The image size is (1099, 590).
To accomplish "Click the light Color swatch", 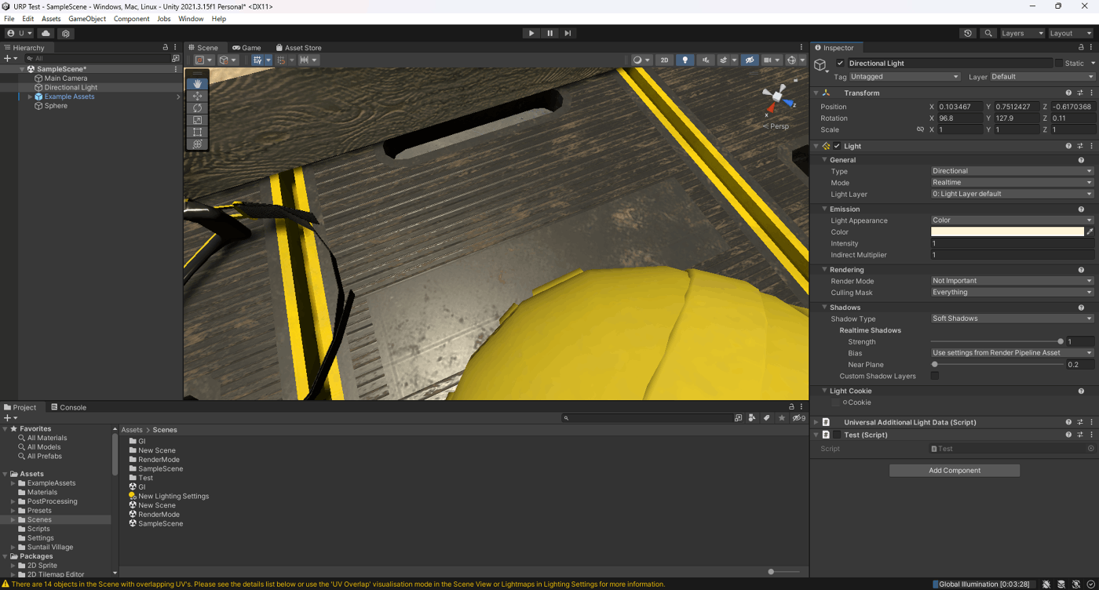I will coord(1007,232).
